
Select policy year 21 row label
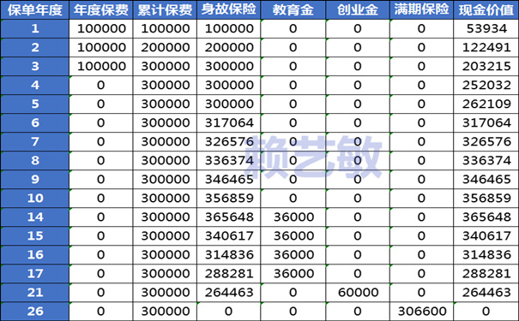coord(35,292)
